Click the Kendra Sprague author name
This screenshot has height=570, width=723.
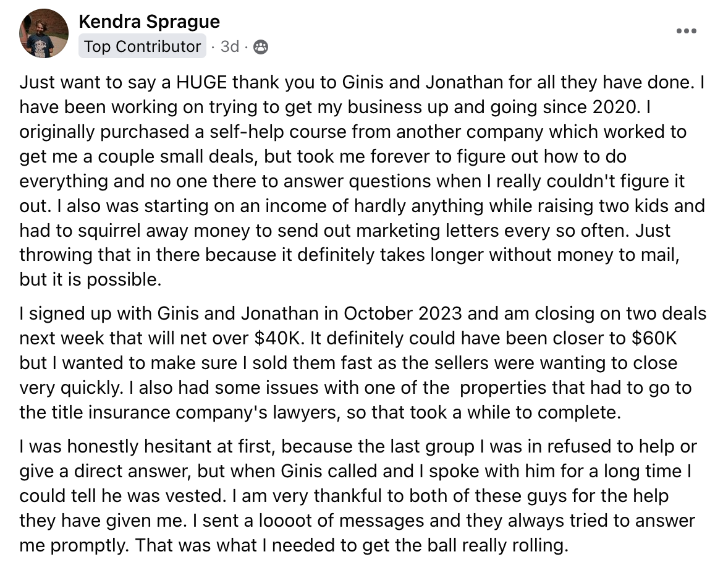tap(149, 22)
